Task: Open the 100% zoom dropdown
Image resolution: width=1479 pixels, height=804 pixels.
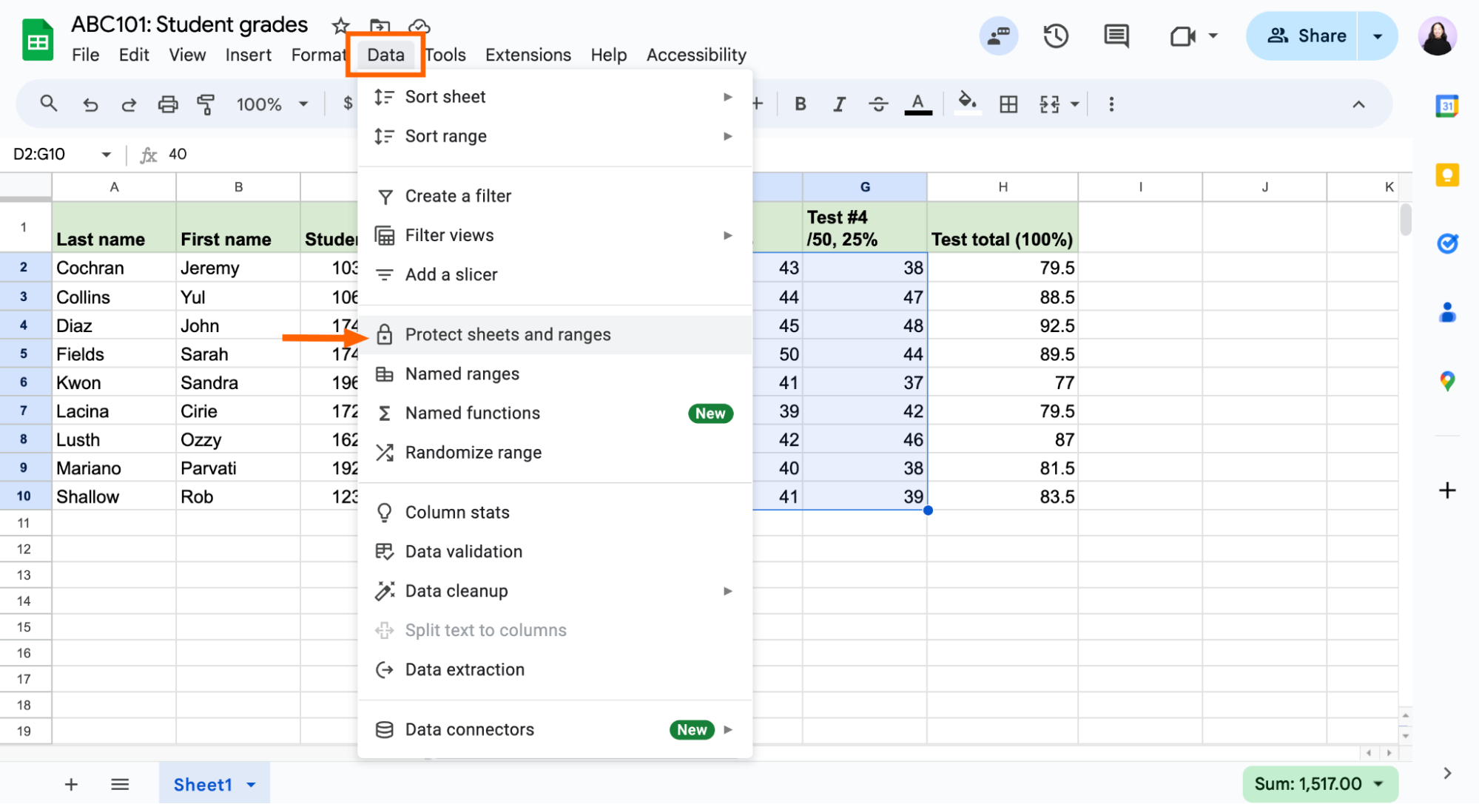Action: (271, 104)
